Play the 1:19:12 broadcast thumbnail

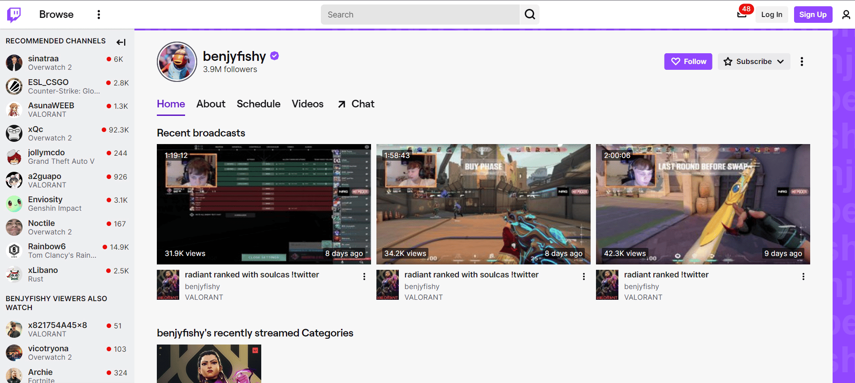264,204
